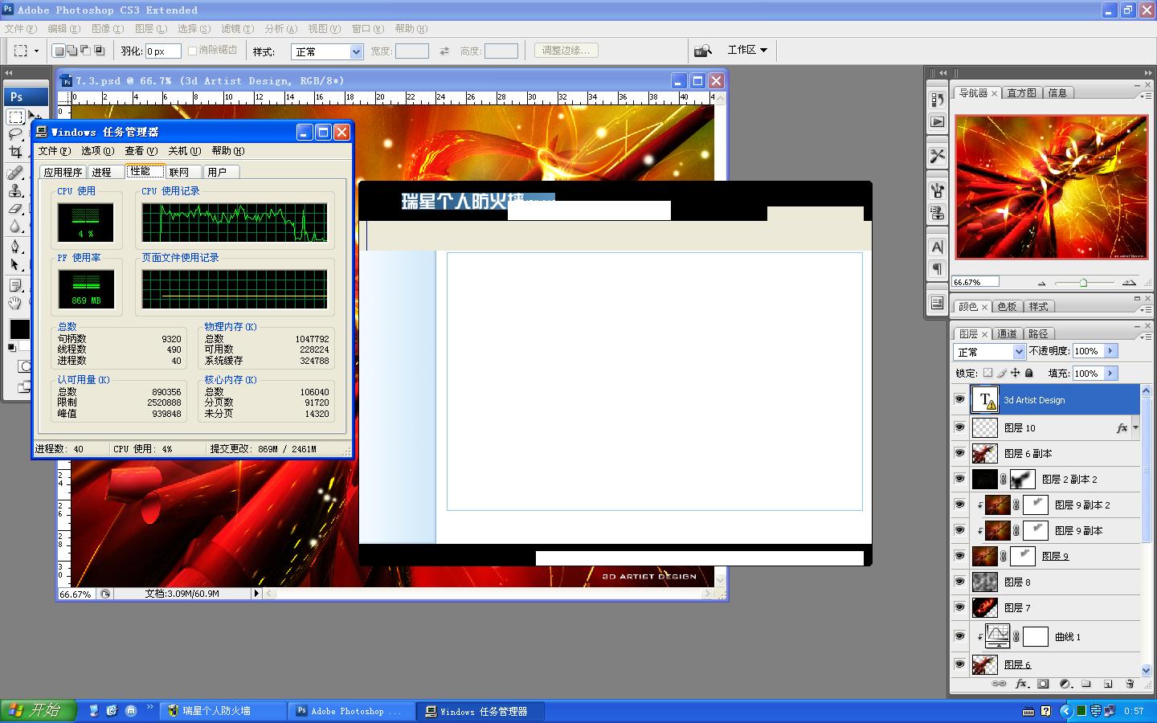Open the 滤镜 menu in Photoshop
The width and height of the screenshot is (1157, 723).
236,29
